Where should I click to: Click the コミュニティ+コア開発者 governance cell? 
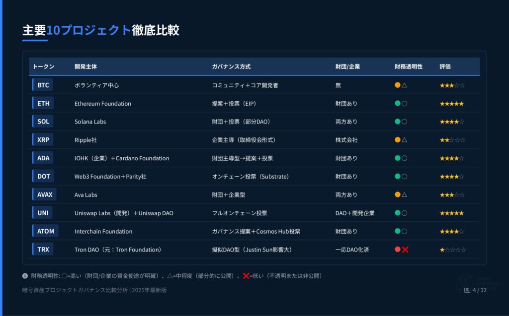coord(245,85)
